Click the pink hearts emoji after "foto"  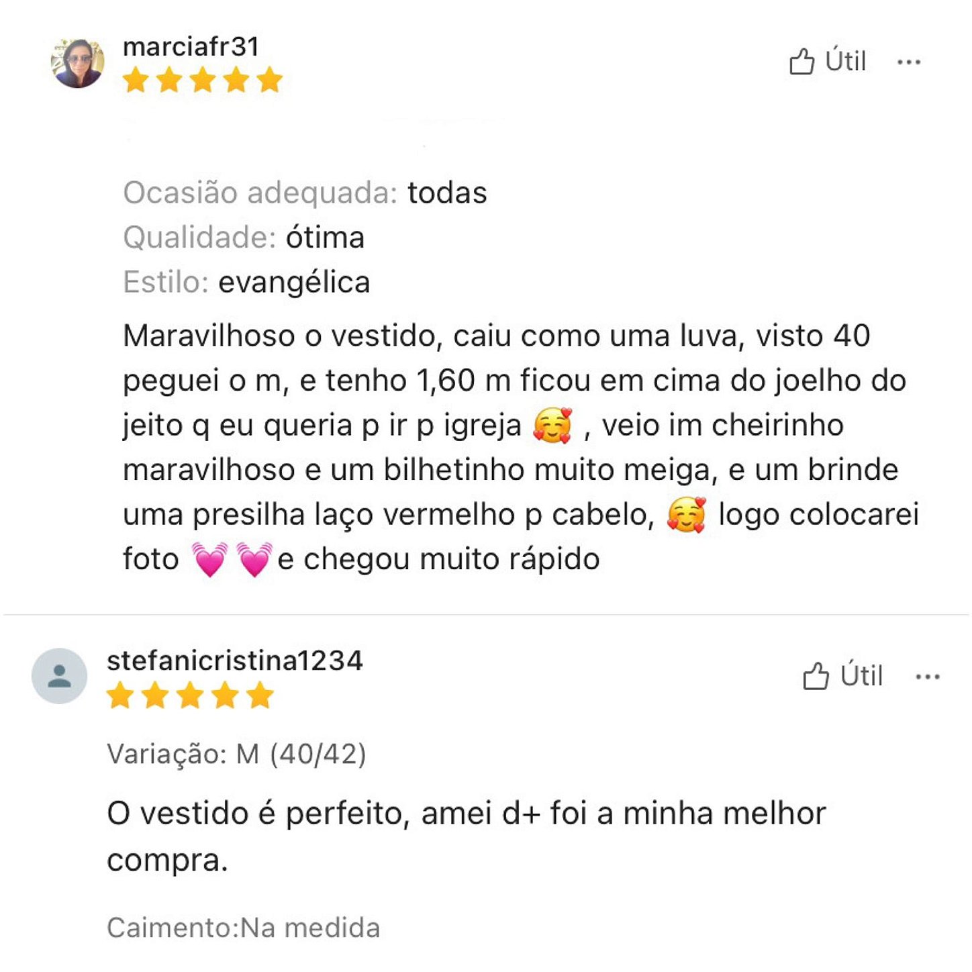click(x=209, y=559)
